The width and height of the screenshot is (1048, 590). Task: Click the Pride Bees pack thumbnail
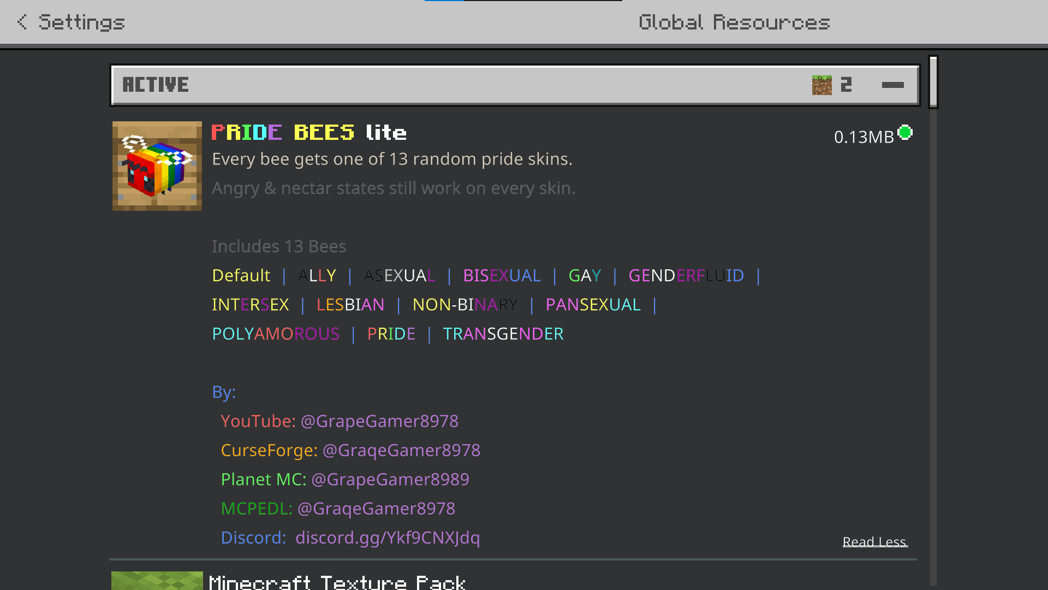pyautogui.click(x=157, y=166)
